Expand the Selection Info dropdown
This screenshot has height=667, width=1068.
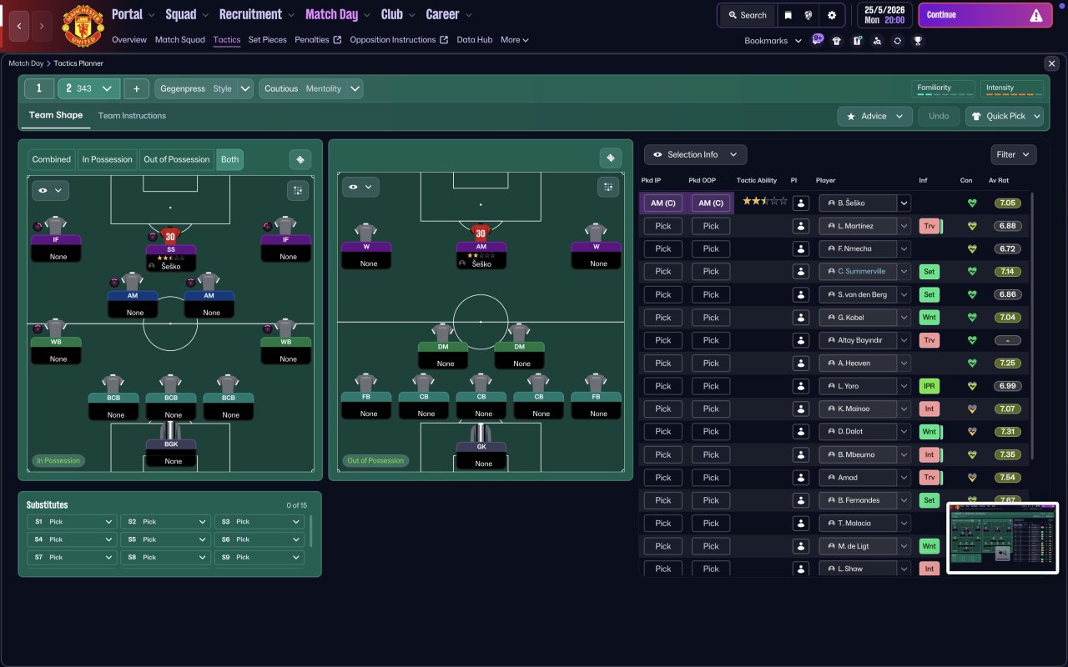pos(695,154)
